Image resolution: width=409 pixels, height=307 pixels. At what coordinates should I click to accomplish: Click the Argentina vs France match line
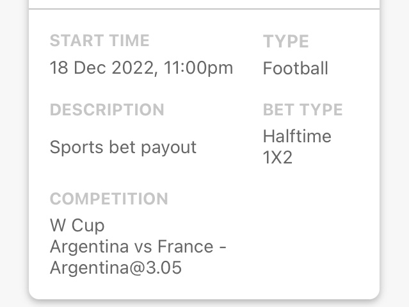(138, 247)
